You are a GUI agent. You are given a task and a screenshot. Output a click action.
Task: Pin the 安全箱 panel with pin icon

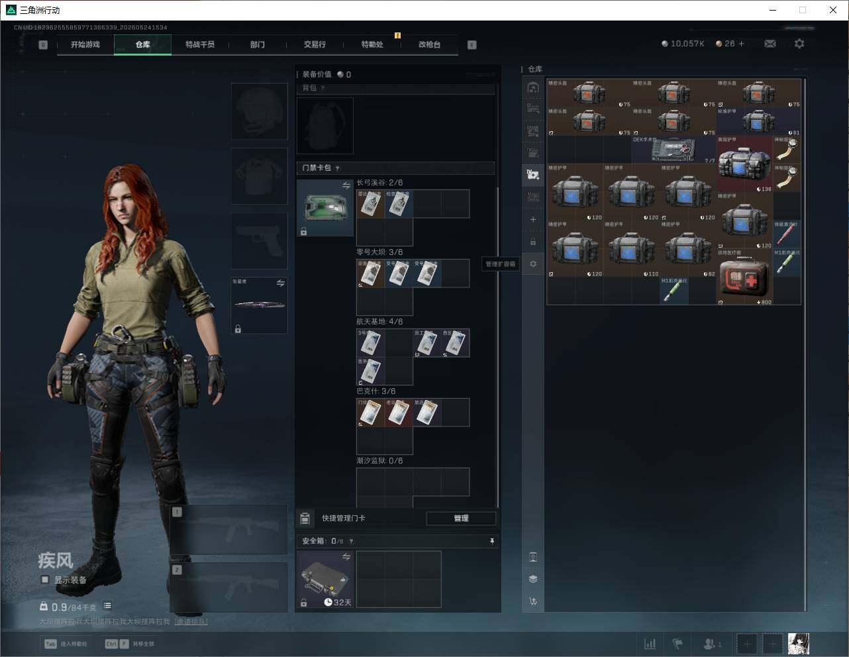click(491, 541)
